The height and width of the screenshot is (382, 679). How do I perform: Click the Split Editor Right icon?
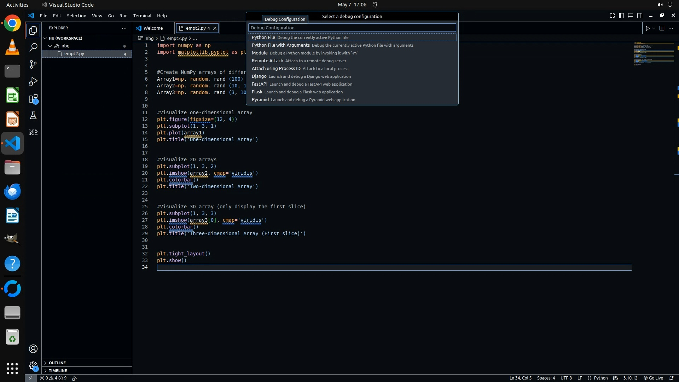coord(662,28)
